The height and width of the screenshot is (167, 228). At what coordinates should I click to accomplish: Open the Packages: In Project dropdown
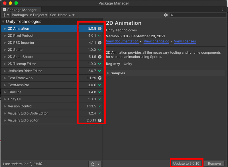30,15
